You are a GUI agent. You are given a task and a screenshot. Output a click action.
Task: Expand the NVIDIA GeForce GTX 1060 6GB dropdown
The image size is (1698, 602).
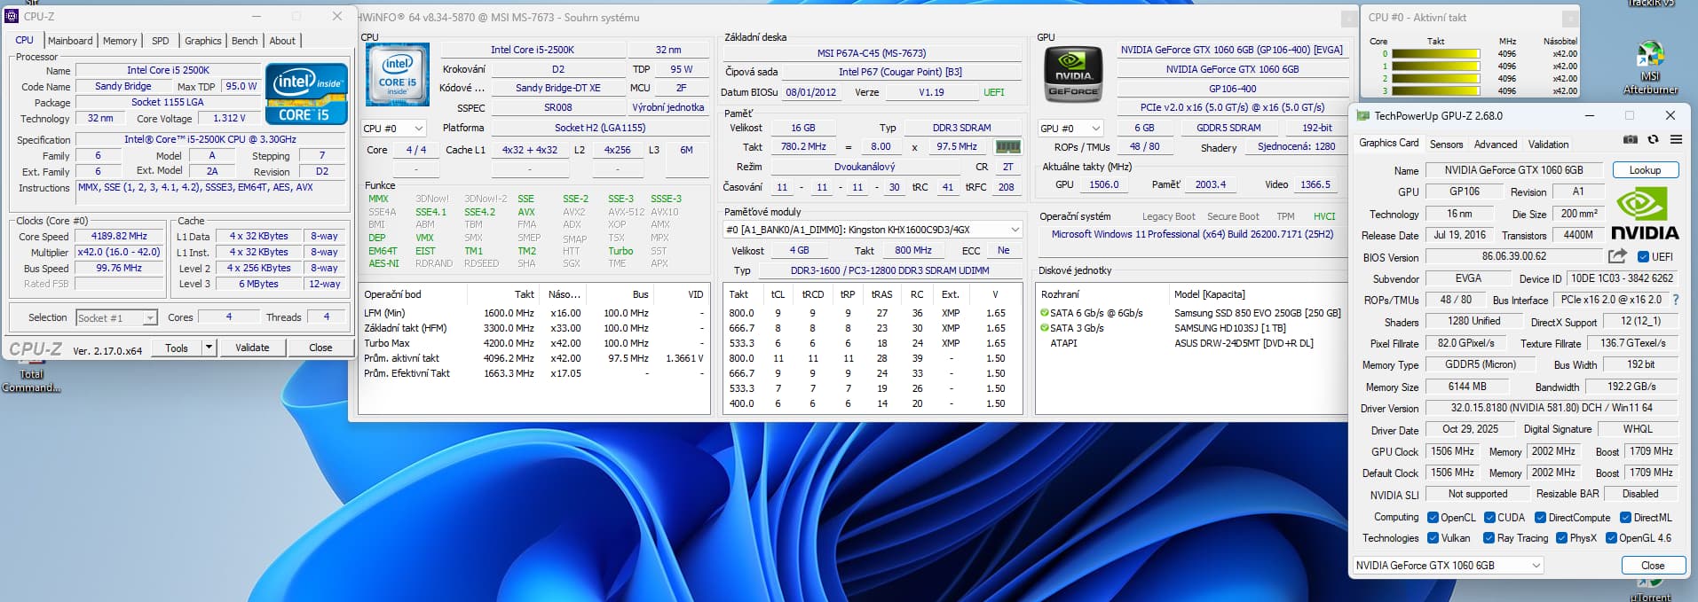[x=1536, y=566]
